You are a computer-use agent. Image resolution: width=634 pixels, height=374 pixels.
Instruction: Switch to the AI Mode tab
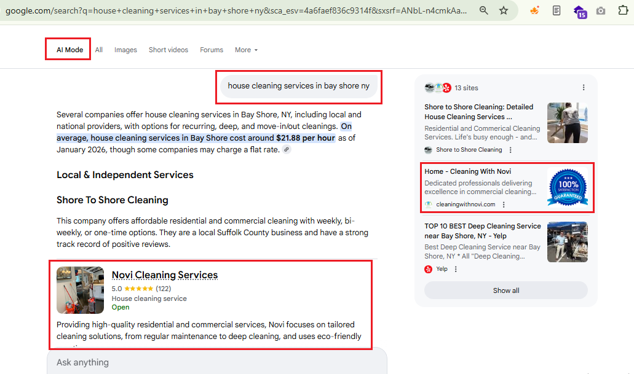click(x=69, y=50)
